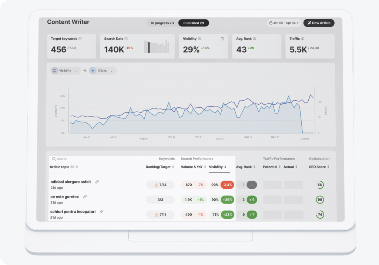Viewport: 379px width, 265px height.
Task: Select the Published 29 tab
Action: 194,23
